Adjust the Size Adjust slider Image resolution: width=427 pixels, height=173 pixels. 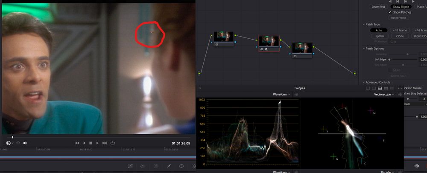pyautogui.click(x=403, y=65)
